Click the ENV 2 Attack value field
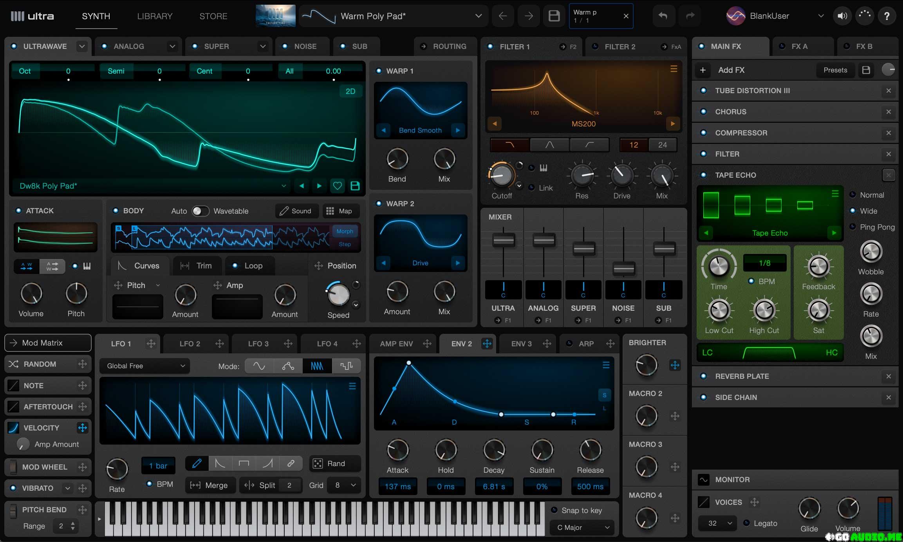Image resolution: width=903 pixels, height=542 pixels. tap(397, 486)
